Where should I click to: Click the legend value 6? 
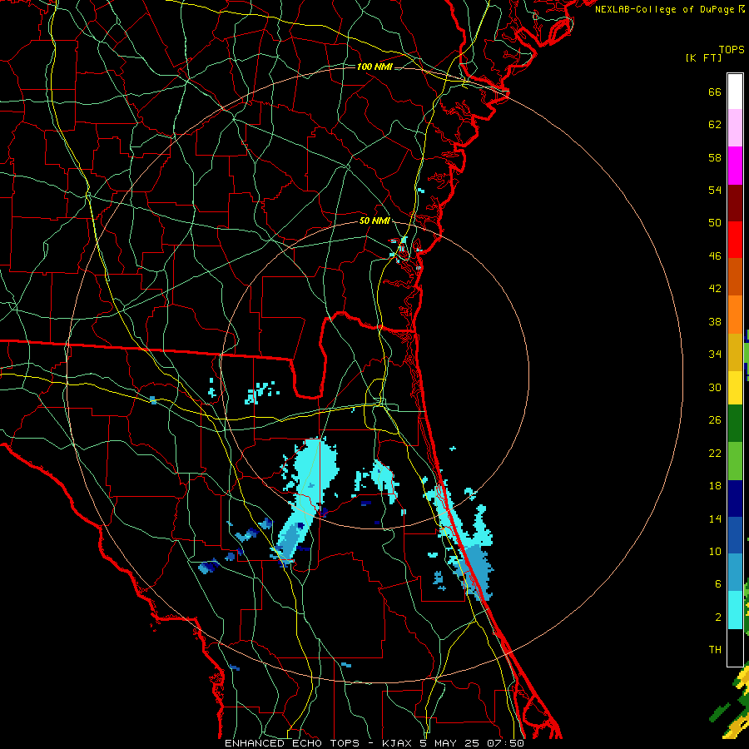pyautogui.click(x=717, y=583)
